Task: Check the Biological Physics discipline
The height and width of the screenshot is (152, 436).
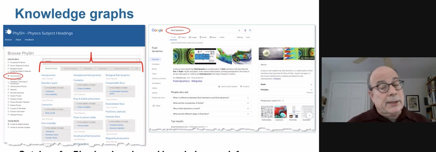Action: click(x=8, y=69)
